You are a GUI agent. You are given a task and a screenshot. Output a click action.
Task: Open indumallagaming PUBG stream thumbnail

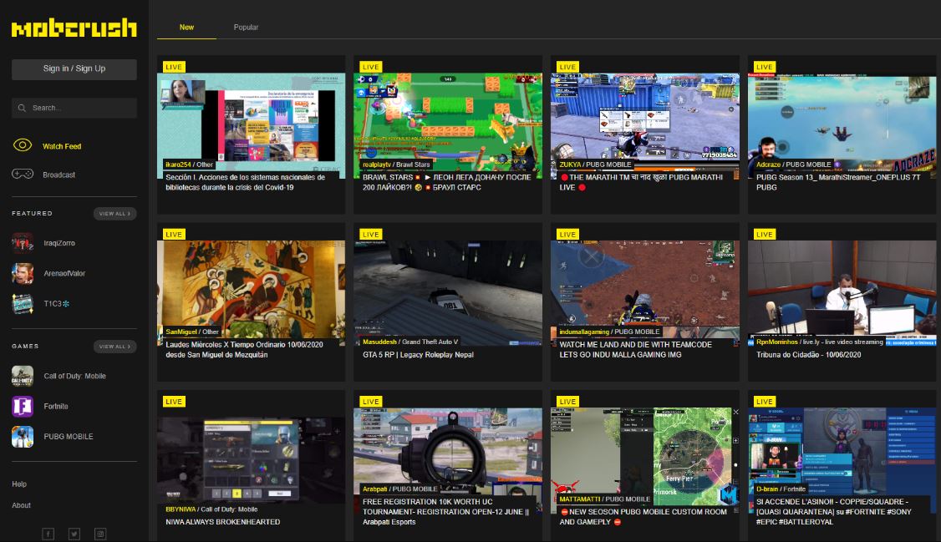coord(645,293)
